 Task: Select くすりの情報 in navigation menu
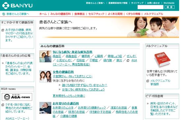pos(133,14)
